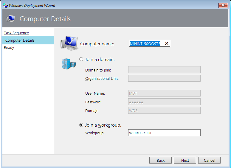231x168 pixels.
Task: Open the Task Sequence step link
Action: pyautogui.click(x=16, y=33)
